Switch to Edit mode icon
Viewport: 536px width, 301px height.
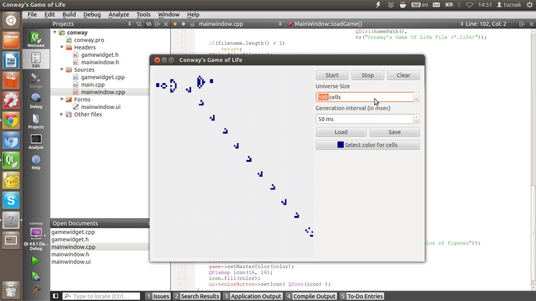36,60
